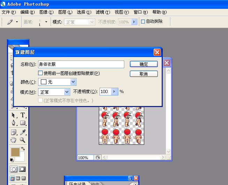Open the 窗口(W) menu
This screenshot has height=185, width=228.
point(141,12)
